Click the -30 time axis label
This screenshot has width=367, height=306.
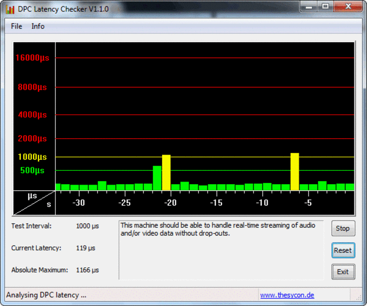(x=78, y=202)
